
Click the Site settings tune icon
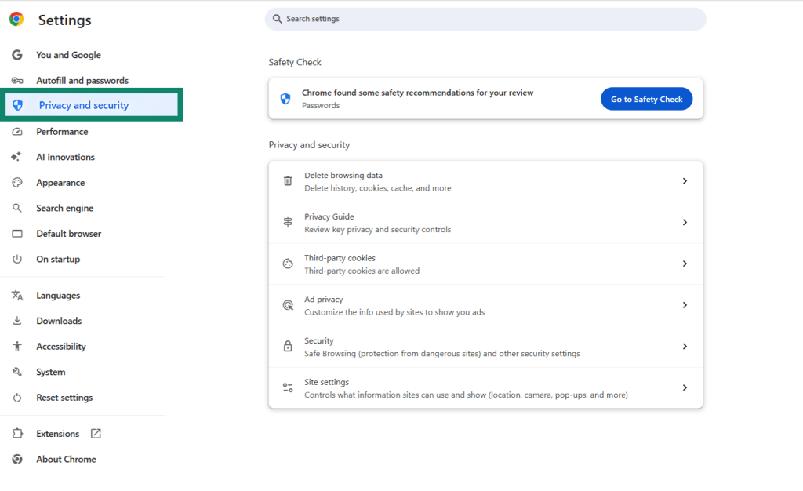tap(285, 387)
